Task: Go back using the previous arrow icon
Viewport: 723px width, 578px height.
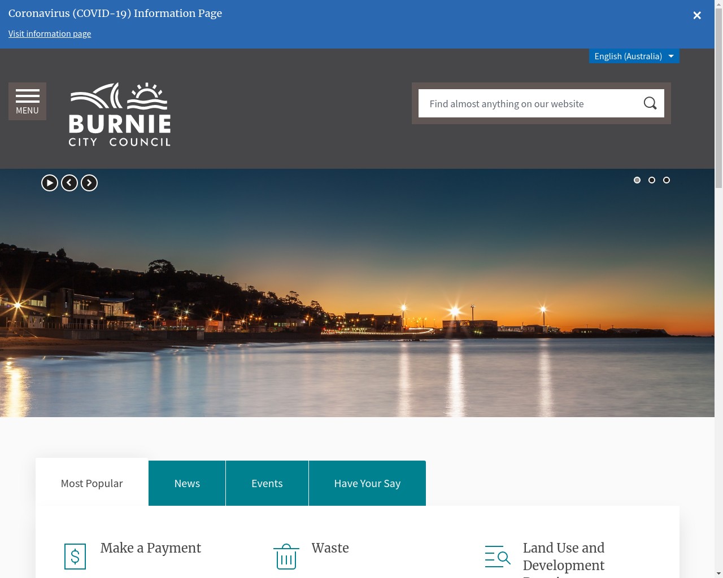Action: point(69,182)
